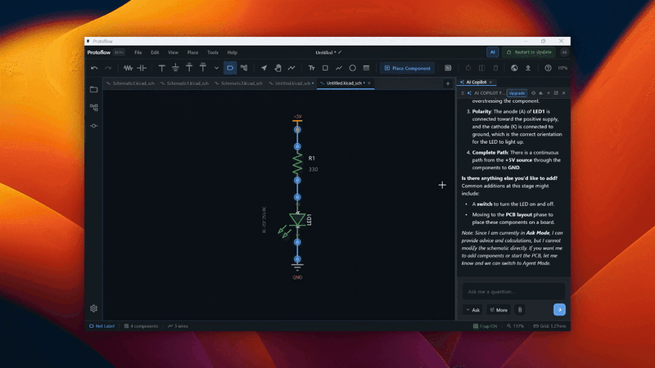Select resistor R1 on the schematic

(x=297, y=164)
